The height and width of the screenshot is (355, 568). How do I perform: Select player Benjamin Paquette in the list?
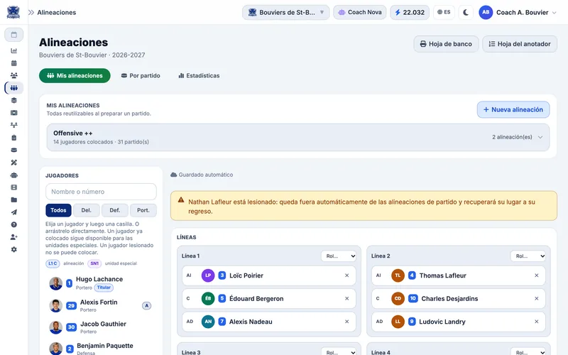pyautogui.click(x=101, y=348)
